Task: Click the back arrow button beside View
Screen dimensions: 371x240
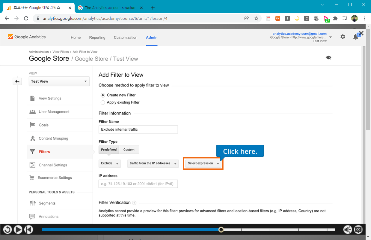Action: [x=17, y=81]
